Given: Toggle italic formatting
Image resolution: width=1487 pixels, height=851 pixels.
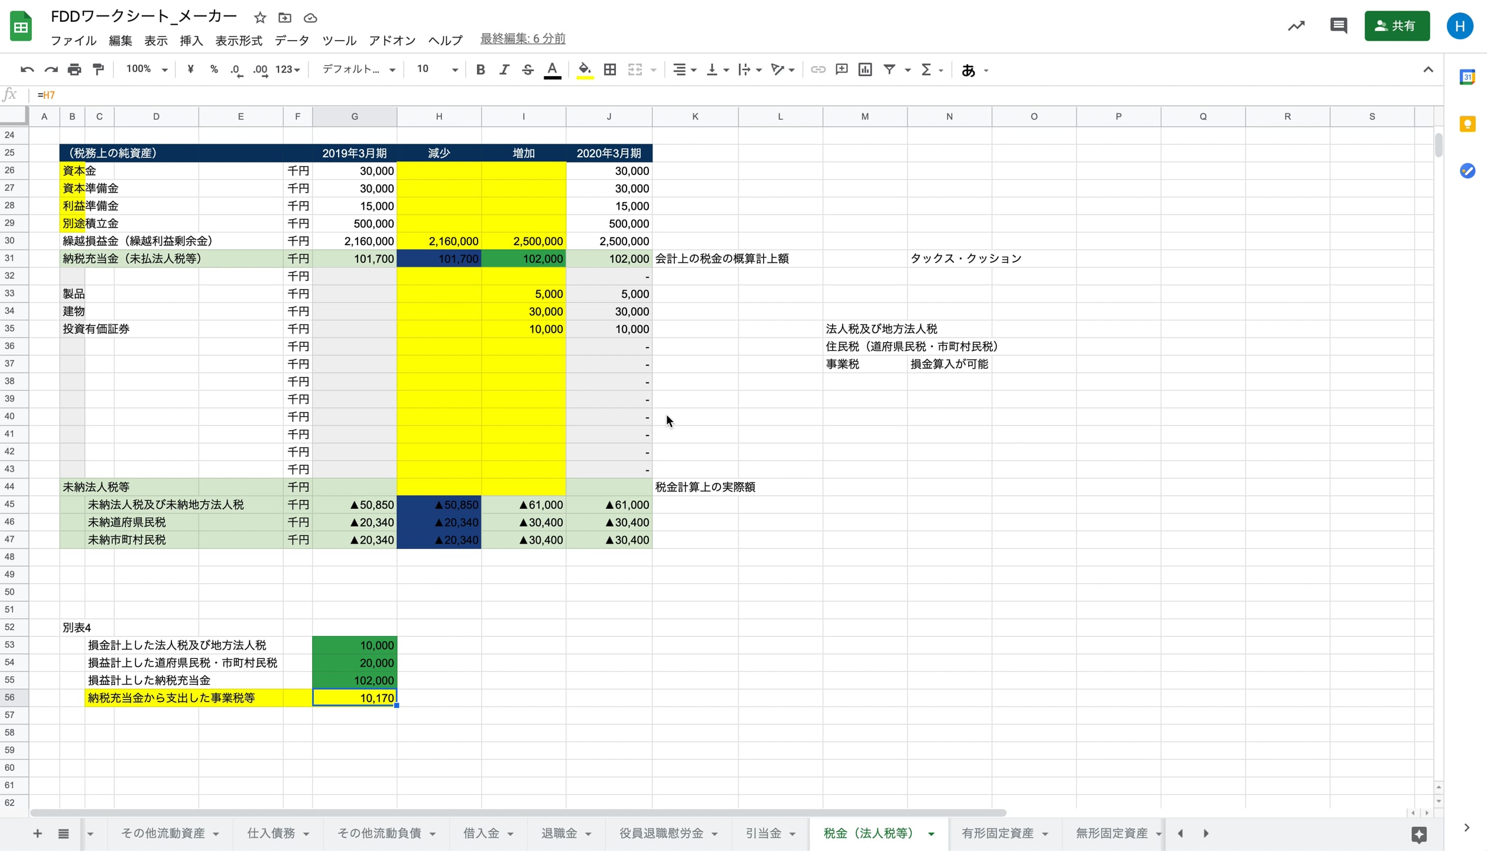Looking at the screenshot, I should point(504,69).
